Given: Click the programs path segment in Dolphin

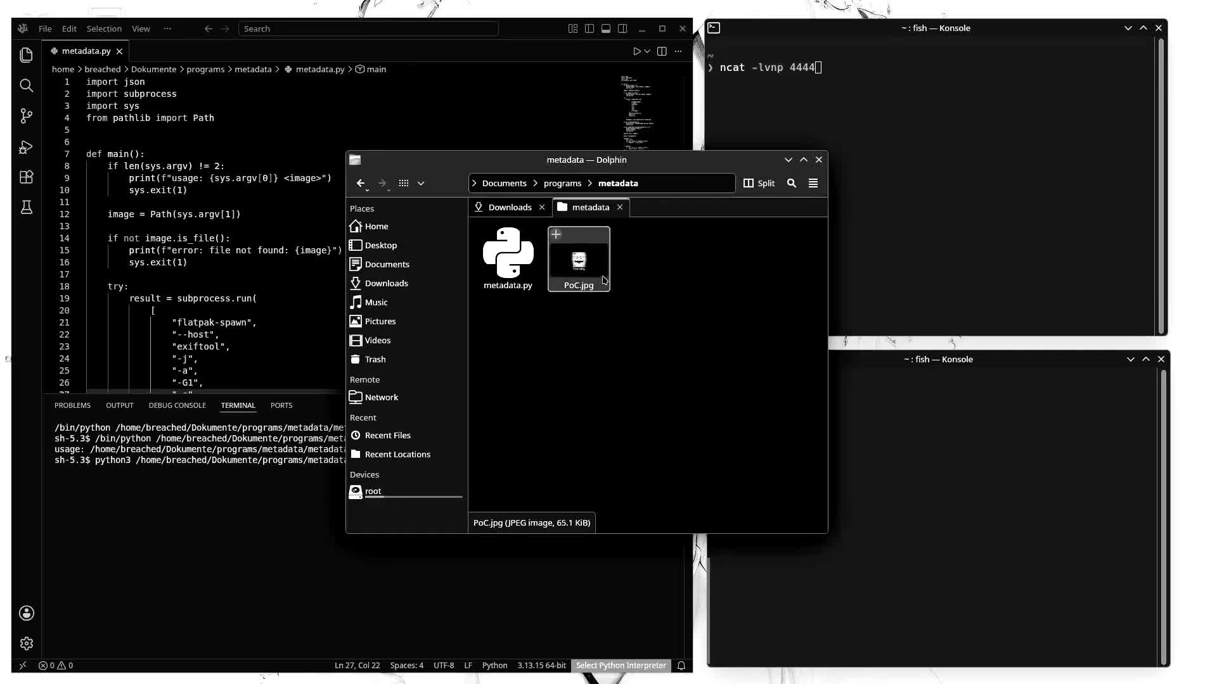Looking at the screenshot, I should [x=562, y=183].
